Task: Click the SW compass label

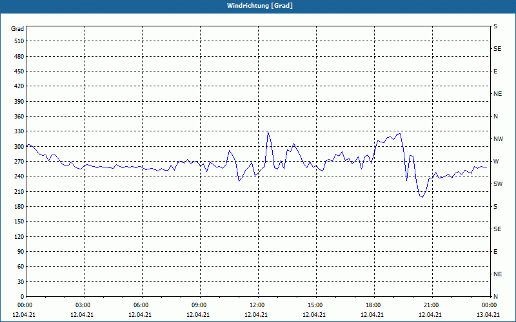Action: point(498,184)
